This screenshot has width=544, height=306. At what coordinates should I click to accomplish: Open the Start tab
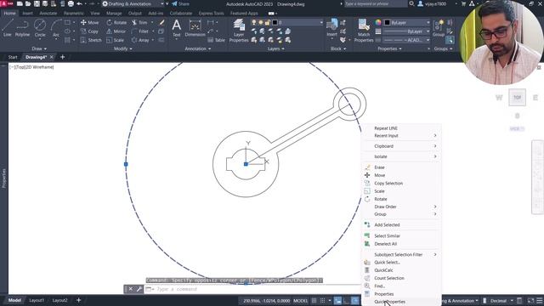pyautogui.click(x=13, y=57)
